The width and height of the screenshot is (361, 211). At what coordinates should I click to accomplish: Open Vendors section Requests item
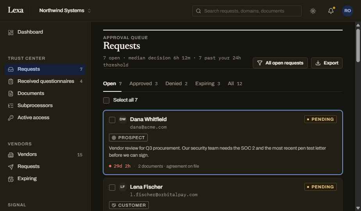coord(45,166)
